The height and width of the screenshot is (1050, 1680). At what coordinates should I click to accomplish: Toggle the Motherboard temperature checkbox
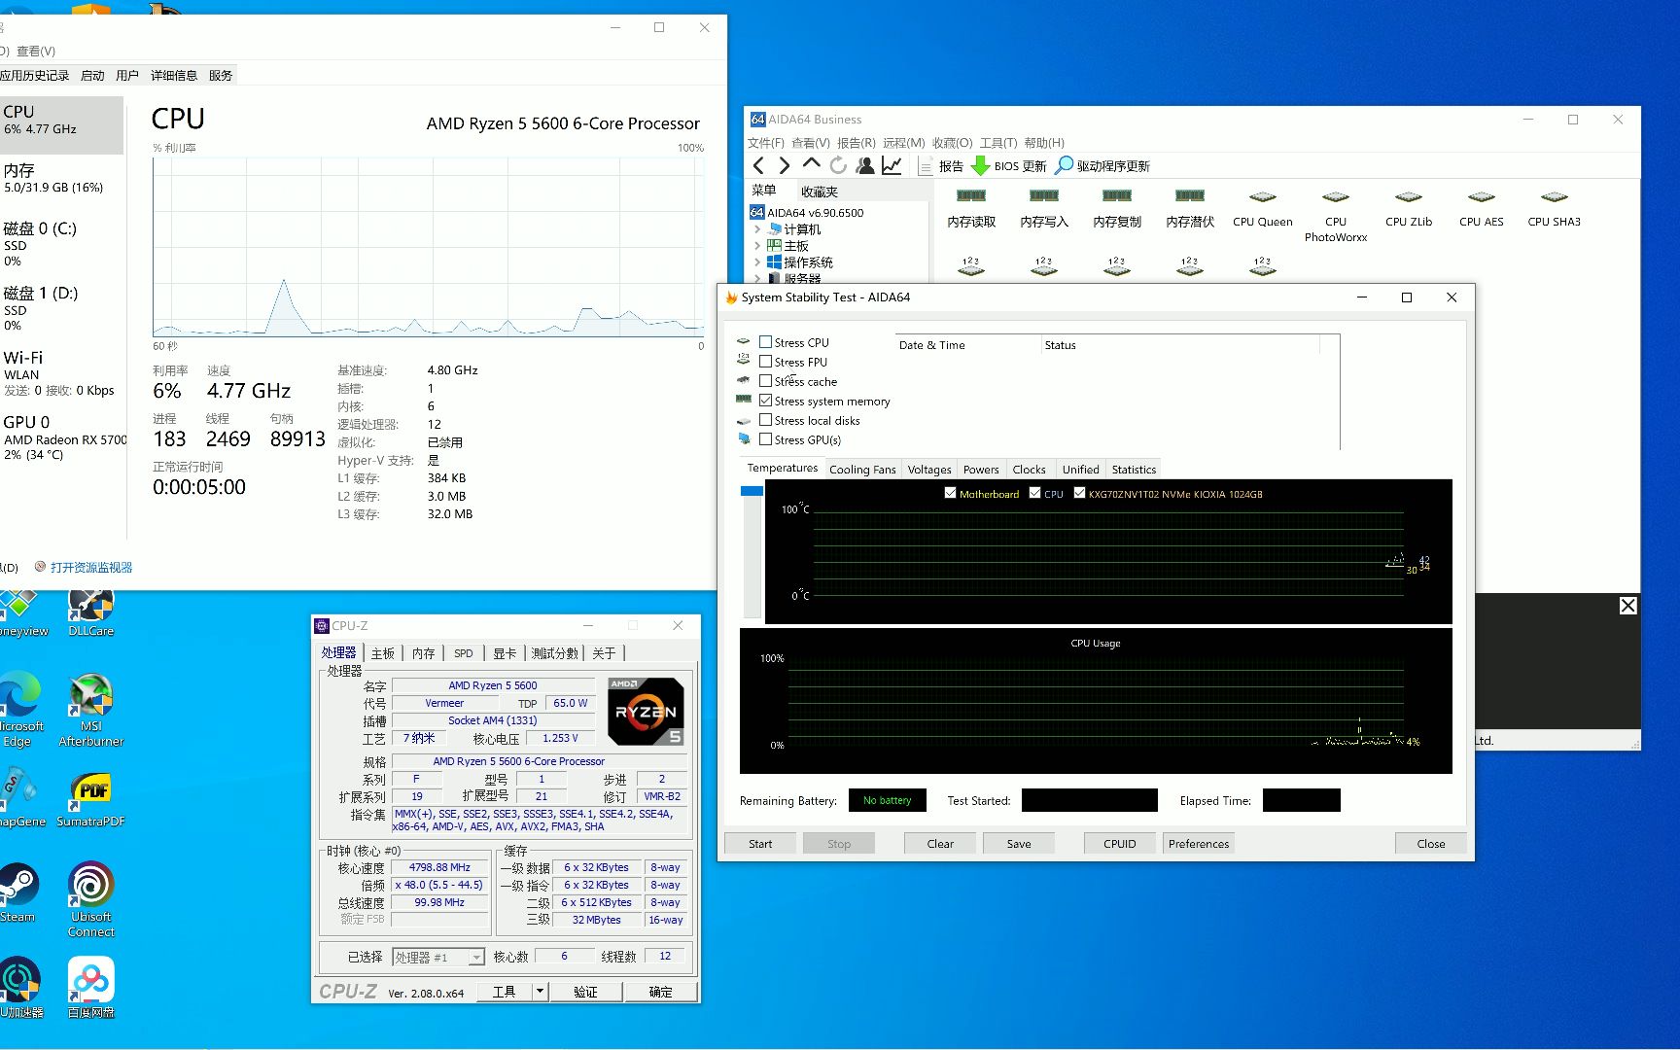(x=950, y=493)
